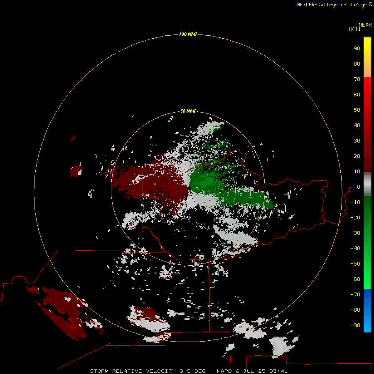
Task: Click the 40 knot scale value
Action: pos(357,125)
